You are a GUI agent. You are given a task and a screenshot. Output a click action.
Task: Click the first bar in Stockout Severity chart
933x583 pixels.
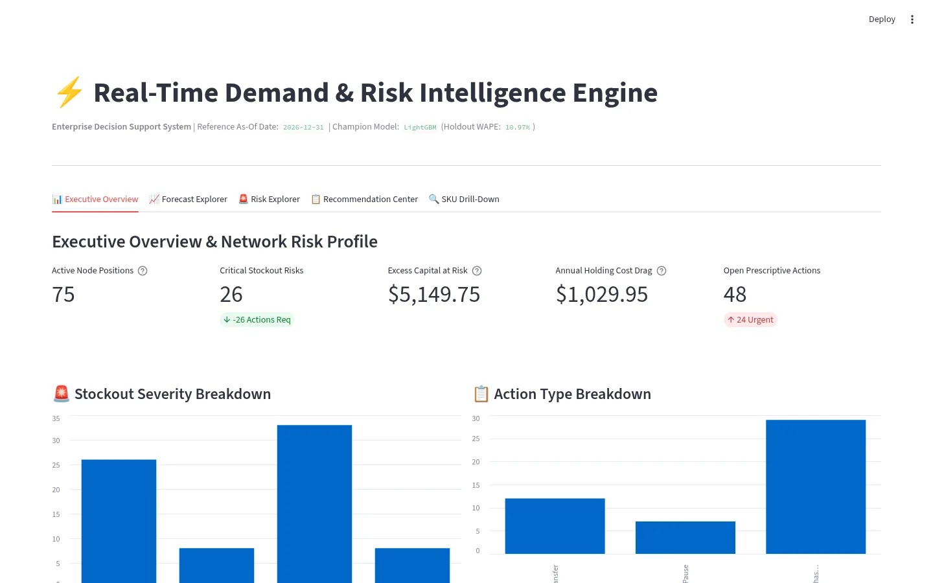click(x=119, y=521)
